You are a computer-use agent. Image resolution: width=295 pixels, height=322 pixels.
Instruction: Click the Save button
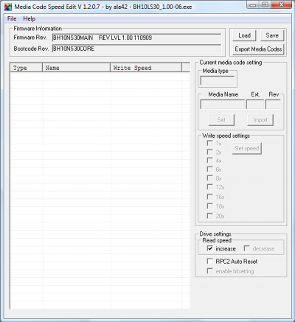272,35
